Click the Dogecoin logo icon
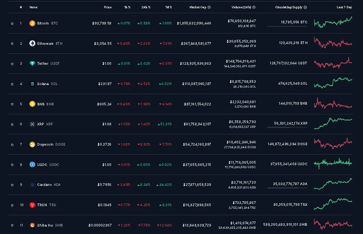 coord(32,144)
